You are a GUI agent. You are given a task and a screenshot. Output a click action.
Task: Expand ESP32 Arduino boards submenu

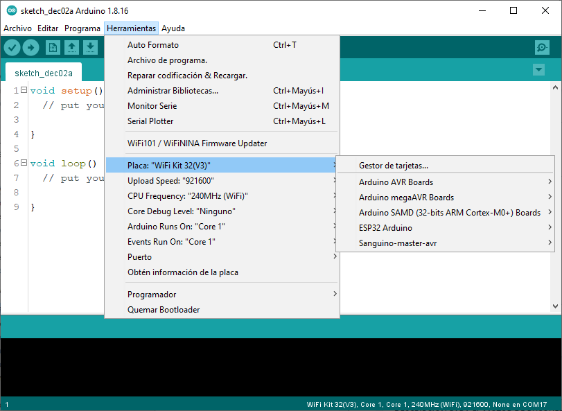pyautogui.click(x=446, y=228)
